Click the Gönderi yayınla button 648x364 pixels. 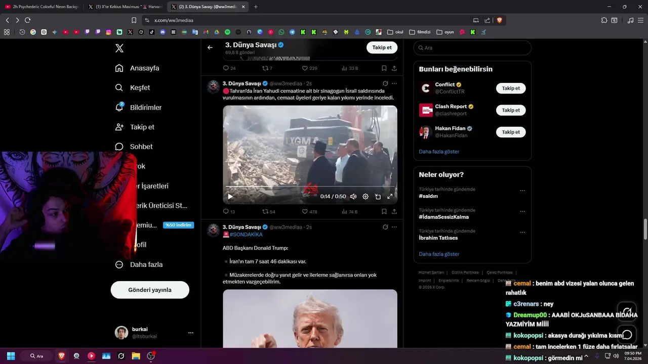tap(150, 290)
